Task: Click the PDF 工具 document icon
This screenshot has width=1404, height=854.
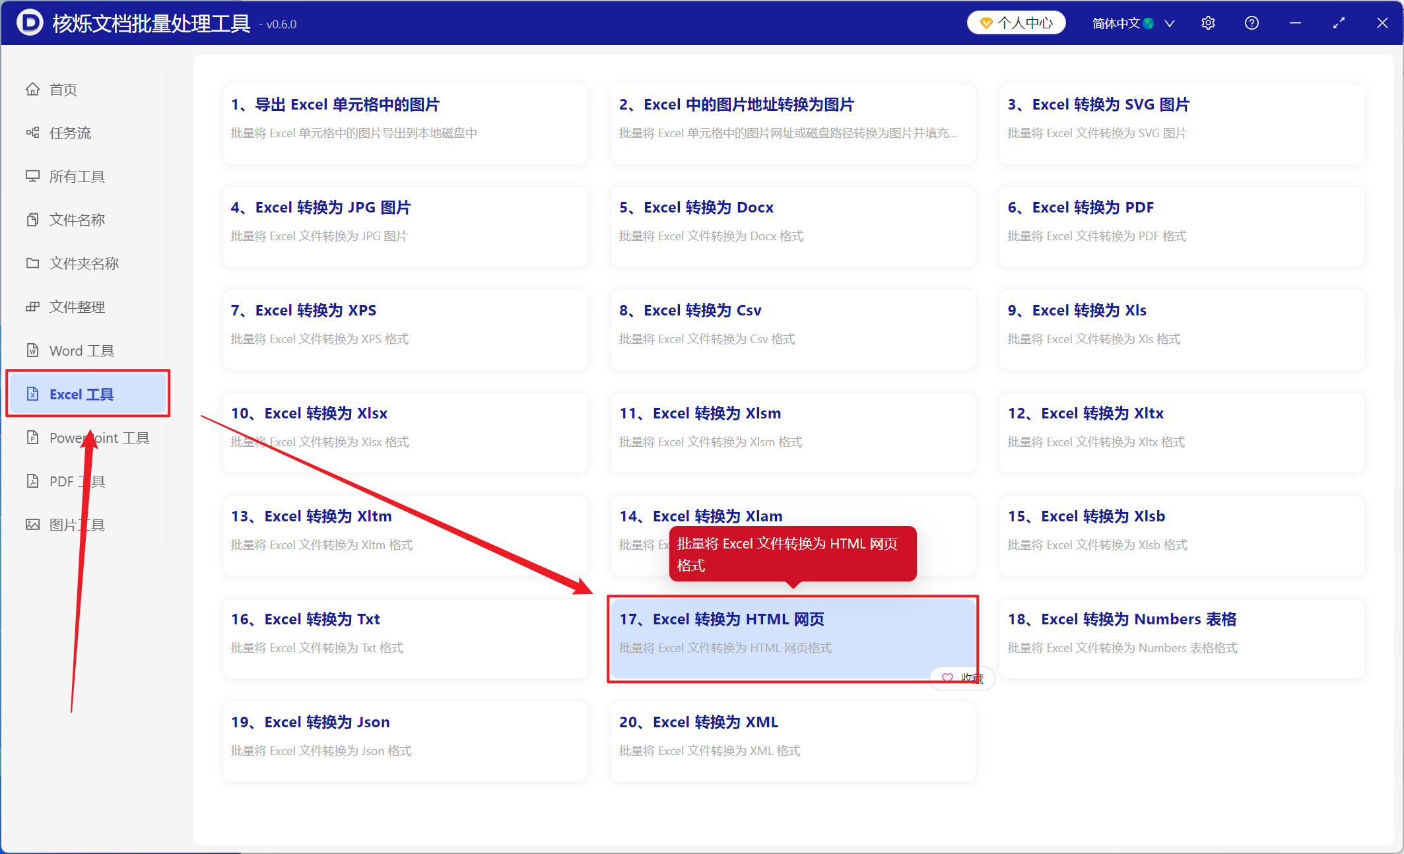Action: [x=32, y=481]
